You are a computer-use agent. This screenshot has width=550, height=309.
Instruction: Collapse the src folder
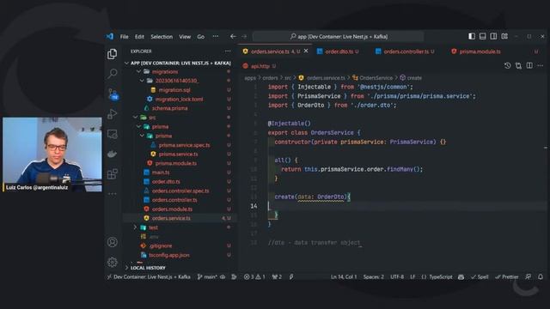point(136,118)
